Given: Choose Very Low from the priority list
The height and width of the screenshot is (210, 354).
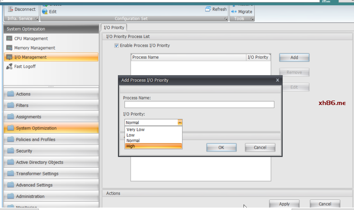Looking at the screenshot, I should [154, 130].
